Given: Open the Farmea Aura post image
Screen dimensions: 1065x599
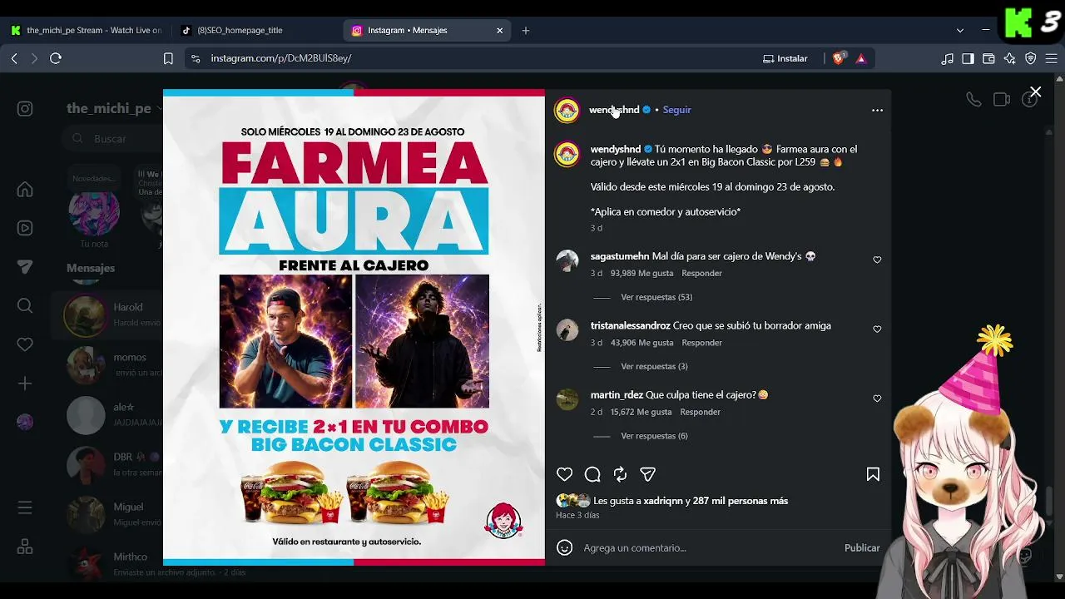Looking at the screenshot, I should pyautogui.click(x=354, y=327).
